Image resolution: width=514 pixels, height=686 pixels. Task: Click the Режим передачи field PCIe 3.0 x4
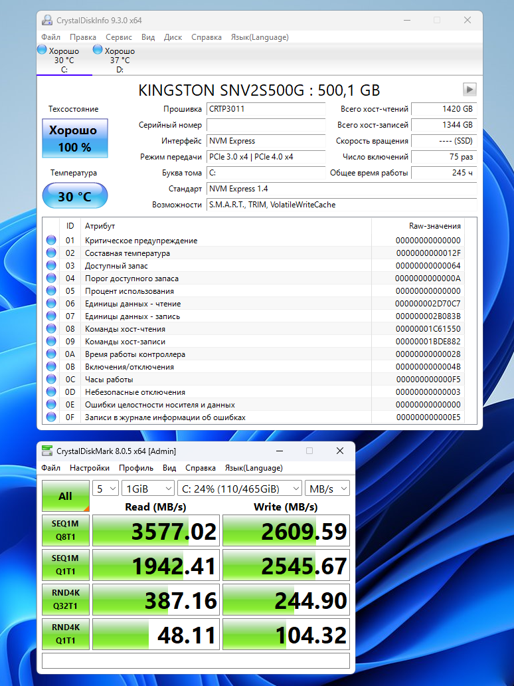pyautogui.click(x=266, y=157)
